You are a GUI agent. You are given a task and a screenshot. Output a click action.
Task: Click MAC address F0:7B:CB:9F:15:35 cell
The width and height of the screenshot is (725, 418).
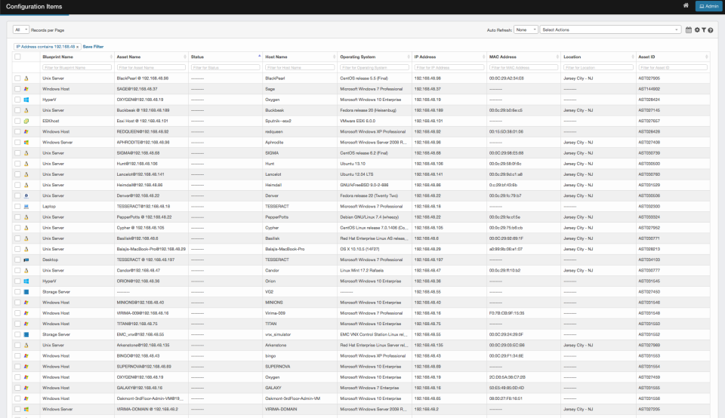click(507, 313)
